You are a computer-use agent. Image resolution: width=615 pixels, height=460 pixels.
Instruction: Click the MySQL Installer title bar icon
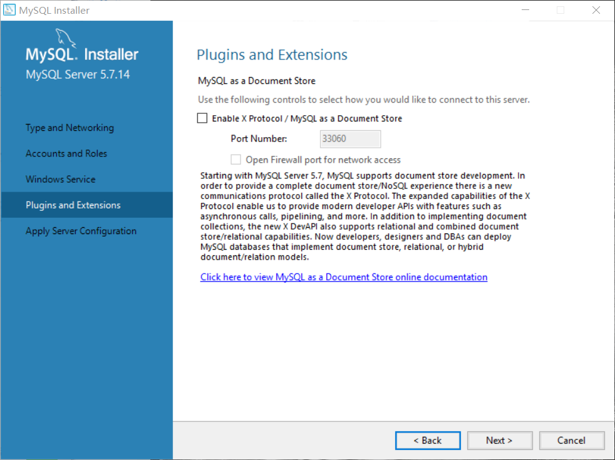(x=9, y=9)
